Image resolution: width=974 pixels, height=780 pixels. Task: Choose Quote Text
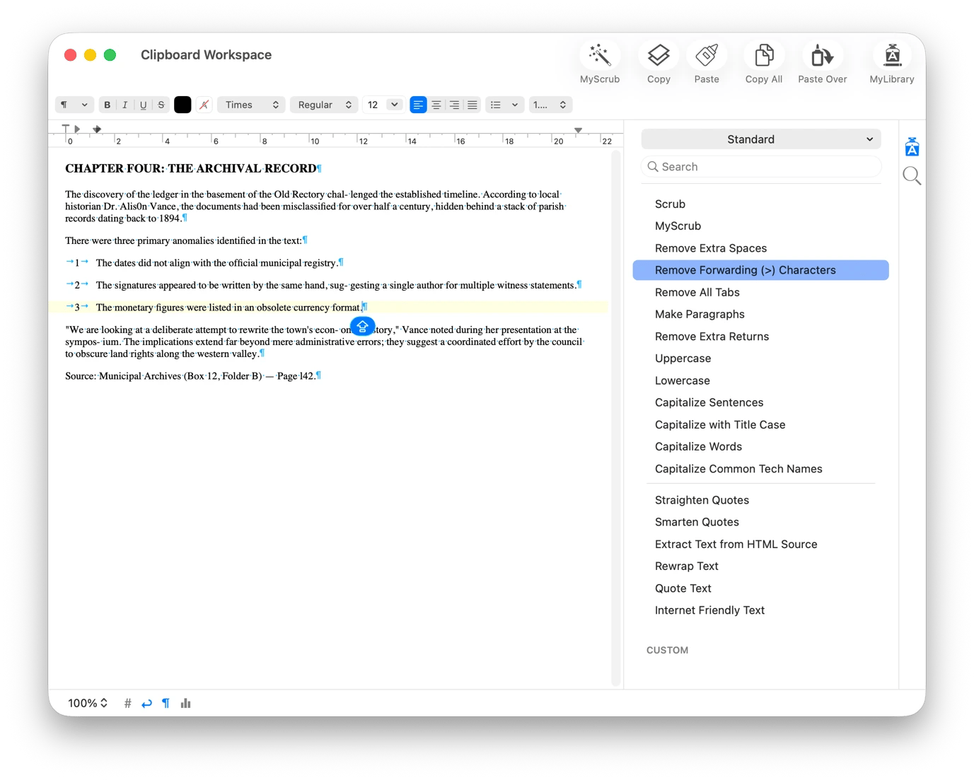tap(761, 588)
